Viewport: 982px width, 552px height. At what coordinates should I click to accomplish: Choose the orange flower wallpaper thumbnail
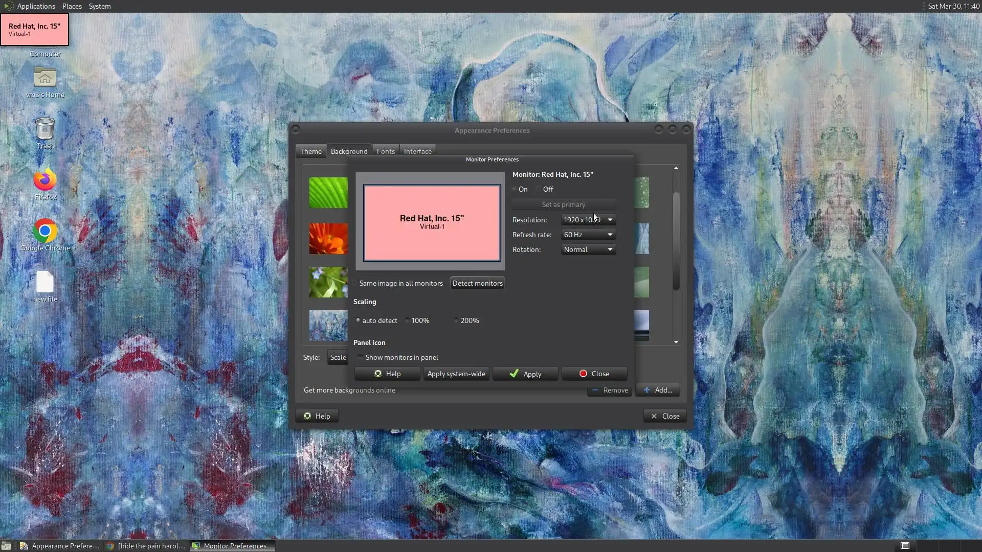pos(328,238)
